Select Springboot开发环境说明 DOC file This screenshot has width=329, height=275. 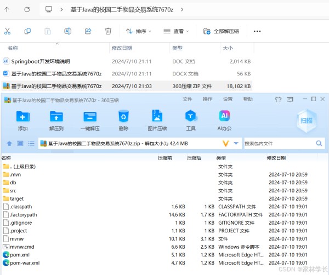[127, 61]
